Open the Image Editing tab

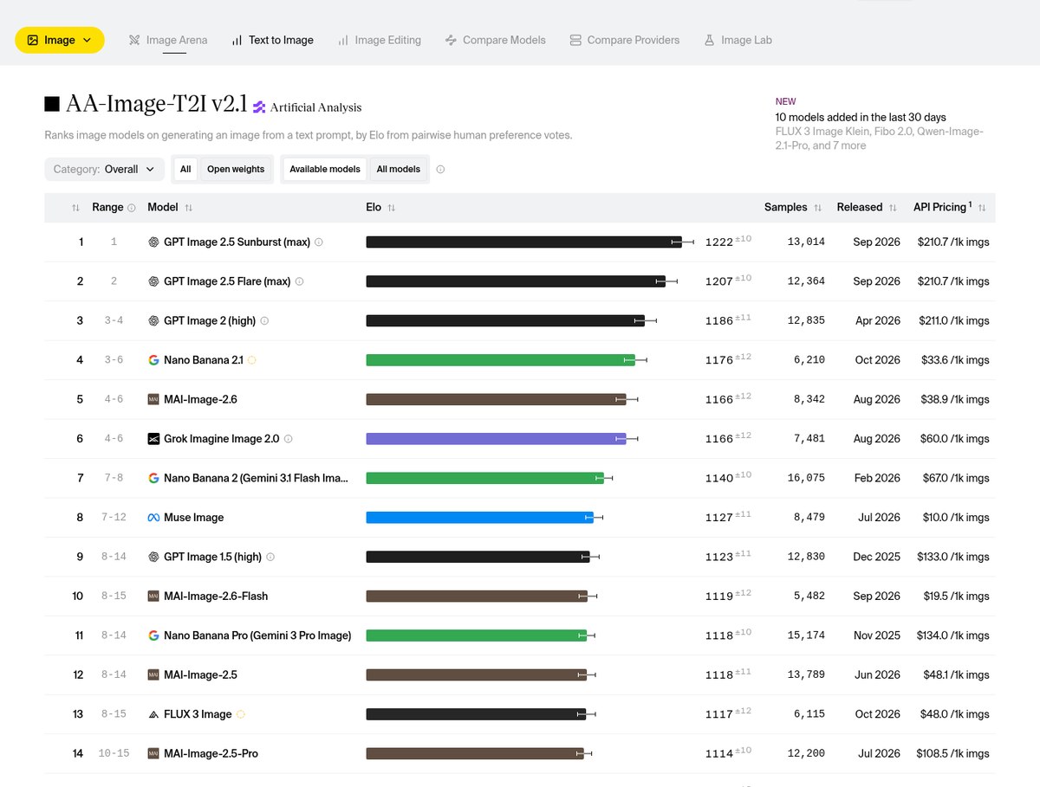point(379,40)
